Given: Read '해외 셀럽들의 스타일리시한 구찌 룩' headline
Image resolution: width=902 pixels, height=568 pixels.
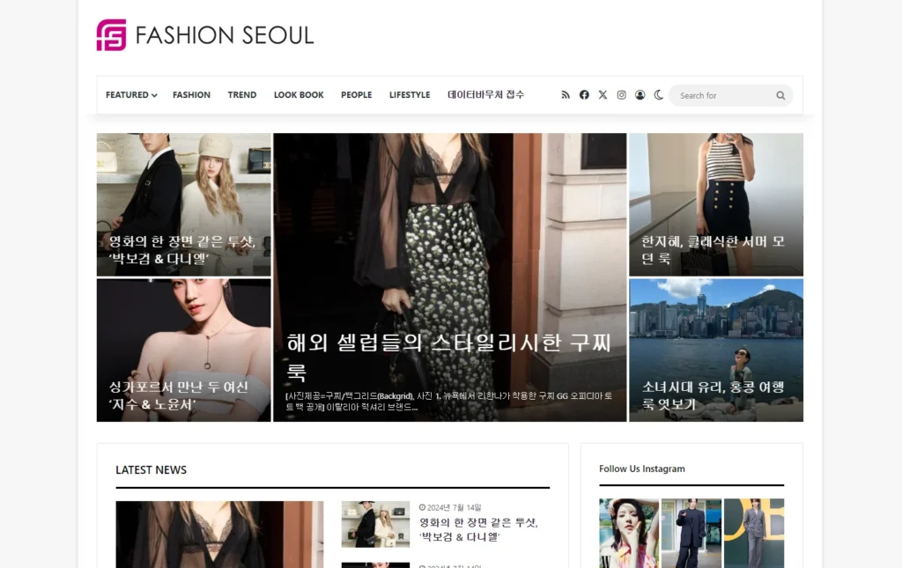Looking at the screenshot, I should point(448,357).
